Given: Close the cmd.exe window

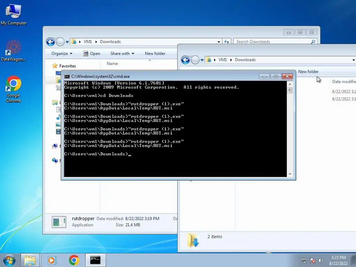Looking at the screenshot, I should tap(287, 76).
